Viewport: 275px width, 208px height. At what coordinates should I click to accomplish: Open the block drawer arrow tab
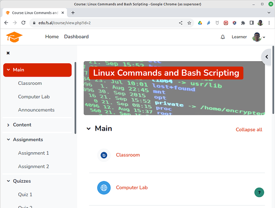(267, 57)
